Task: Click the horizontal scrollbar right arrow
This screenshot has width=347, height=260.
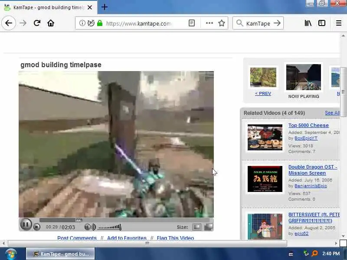Action: pyautogui.click(x=336, y=244)
